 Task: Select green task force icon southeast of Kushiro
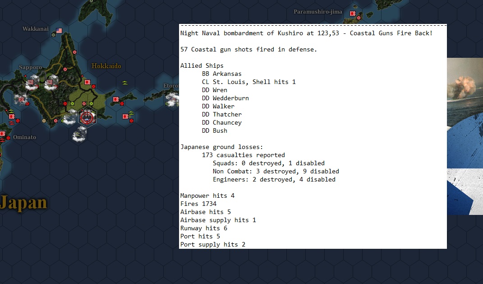(x=131, y=113)
